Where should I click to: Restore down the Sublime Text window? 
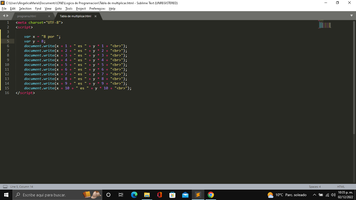[338, 3]
